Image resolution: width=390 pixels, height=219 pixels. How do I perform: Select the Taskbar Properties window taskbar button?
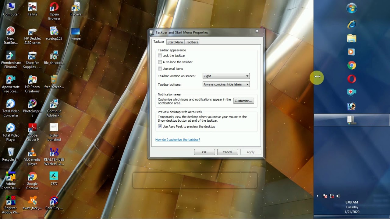(352, 120)
